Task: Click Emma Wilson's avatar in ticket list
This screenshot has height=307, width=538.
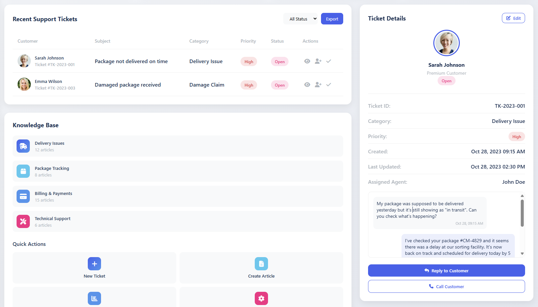Action: pyautogui.click(x=24, y=84)
